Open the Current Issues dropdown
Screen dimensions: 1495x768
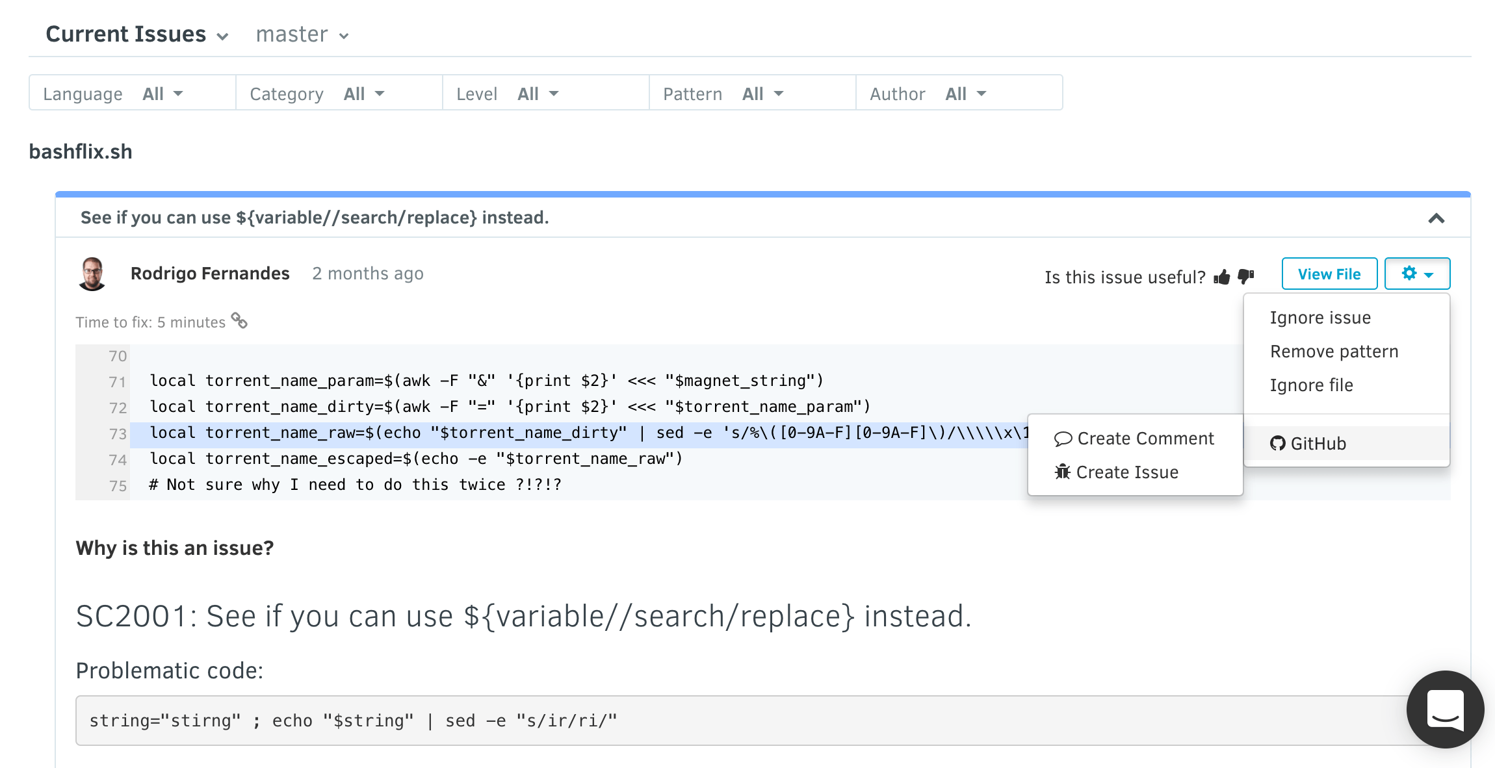pos(136,34)
